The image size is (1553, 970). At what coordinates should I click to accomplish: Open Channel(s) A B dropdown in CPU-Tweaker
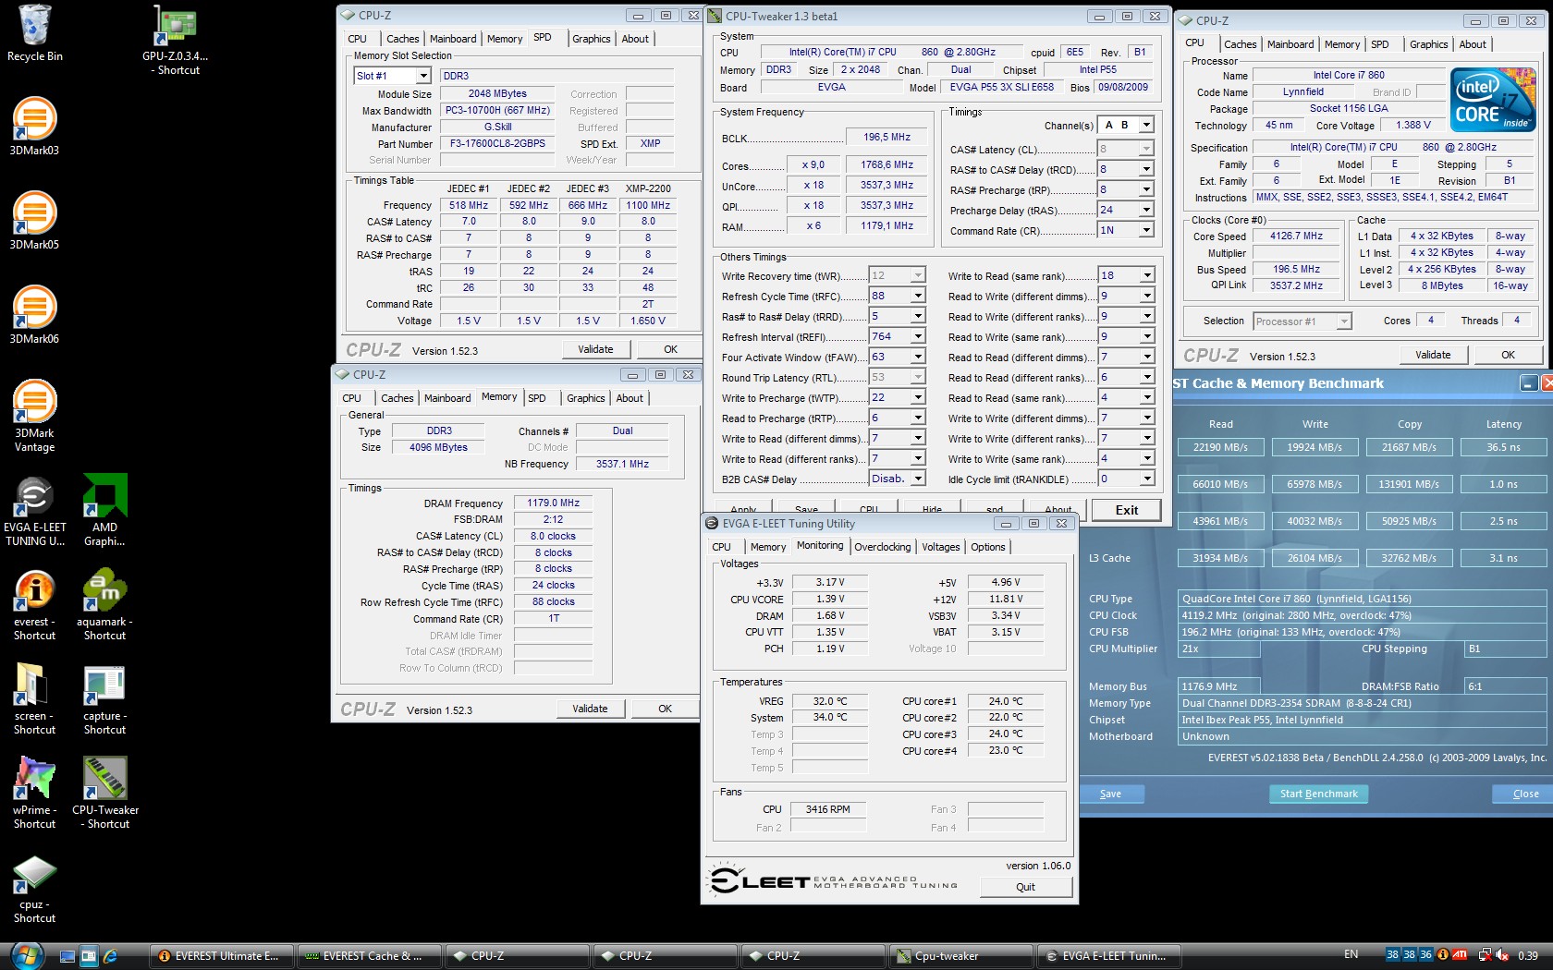click(1146, 125)
